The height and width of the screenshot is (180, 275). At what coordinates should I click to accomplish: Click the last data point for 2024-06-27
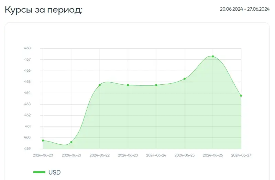pyautogui.click(x=241, y=96)
